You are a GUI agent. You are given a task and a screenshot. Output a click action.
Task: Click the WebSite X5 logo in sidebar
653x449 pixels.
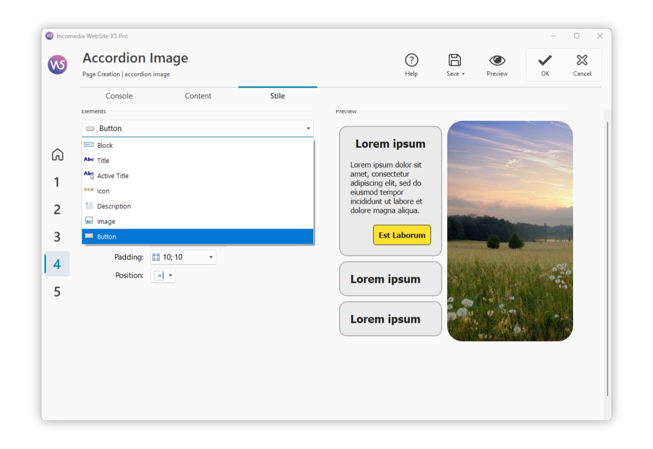click(x=57, y=65)
